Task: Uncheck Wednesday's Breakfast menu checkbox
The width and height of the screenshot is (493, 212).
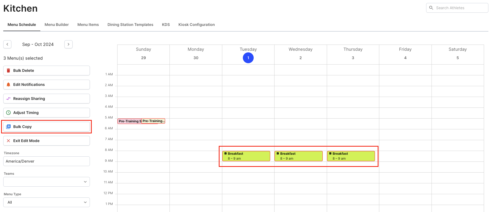Action: tap(278, 153)
